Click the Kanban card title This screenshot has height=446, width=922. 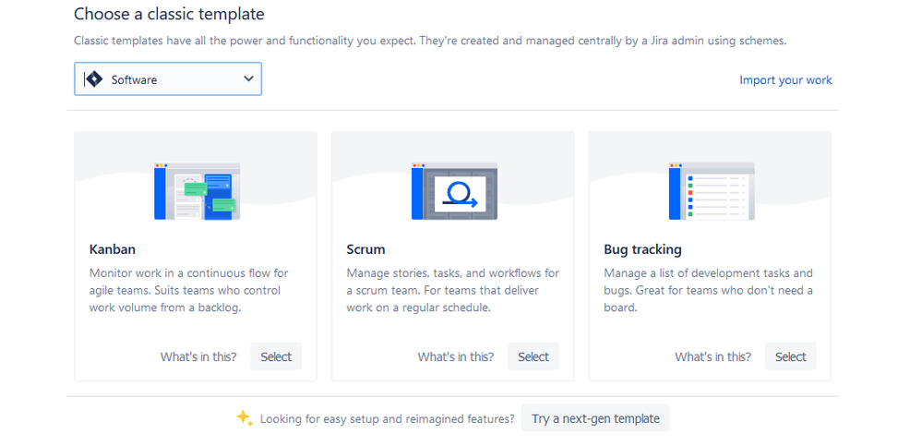(113, 249)
